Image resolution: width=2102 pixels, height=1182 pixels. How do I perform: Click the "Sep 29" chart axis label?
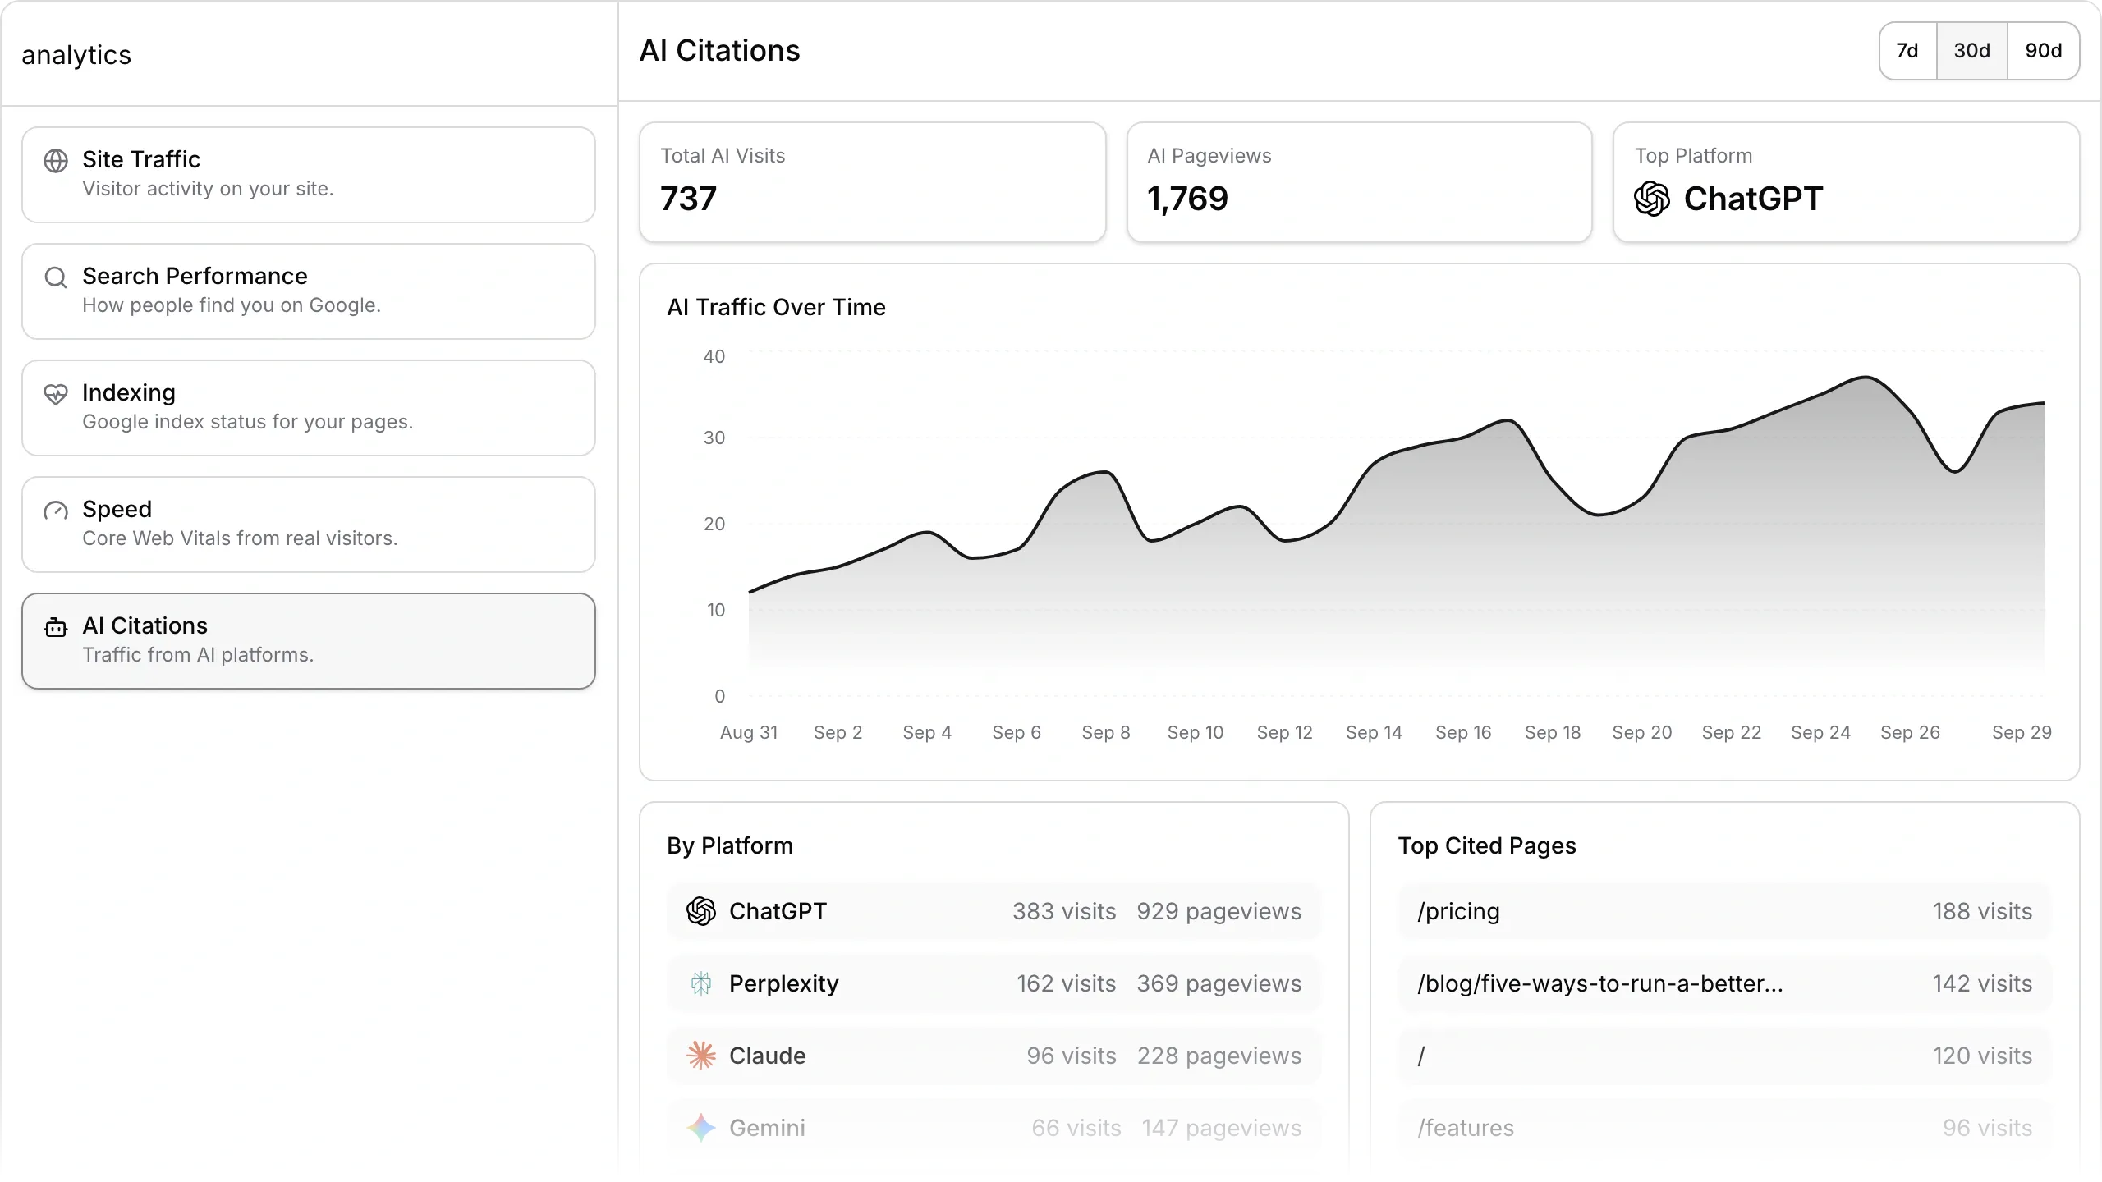coord(2022,732)
